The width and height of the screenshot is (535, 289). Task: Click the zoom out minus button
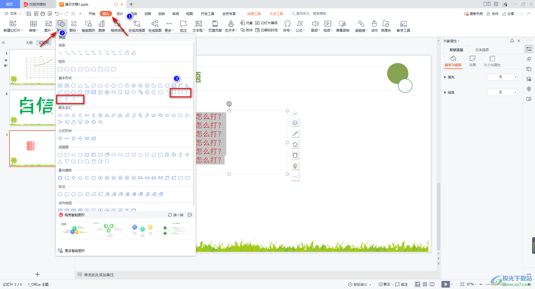pos(481,284)
